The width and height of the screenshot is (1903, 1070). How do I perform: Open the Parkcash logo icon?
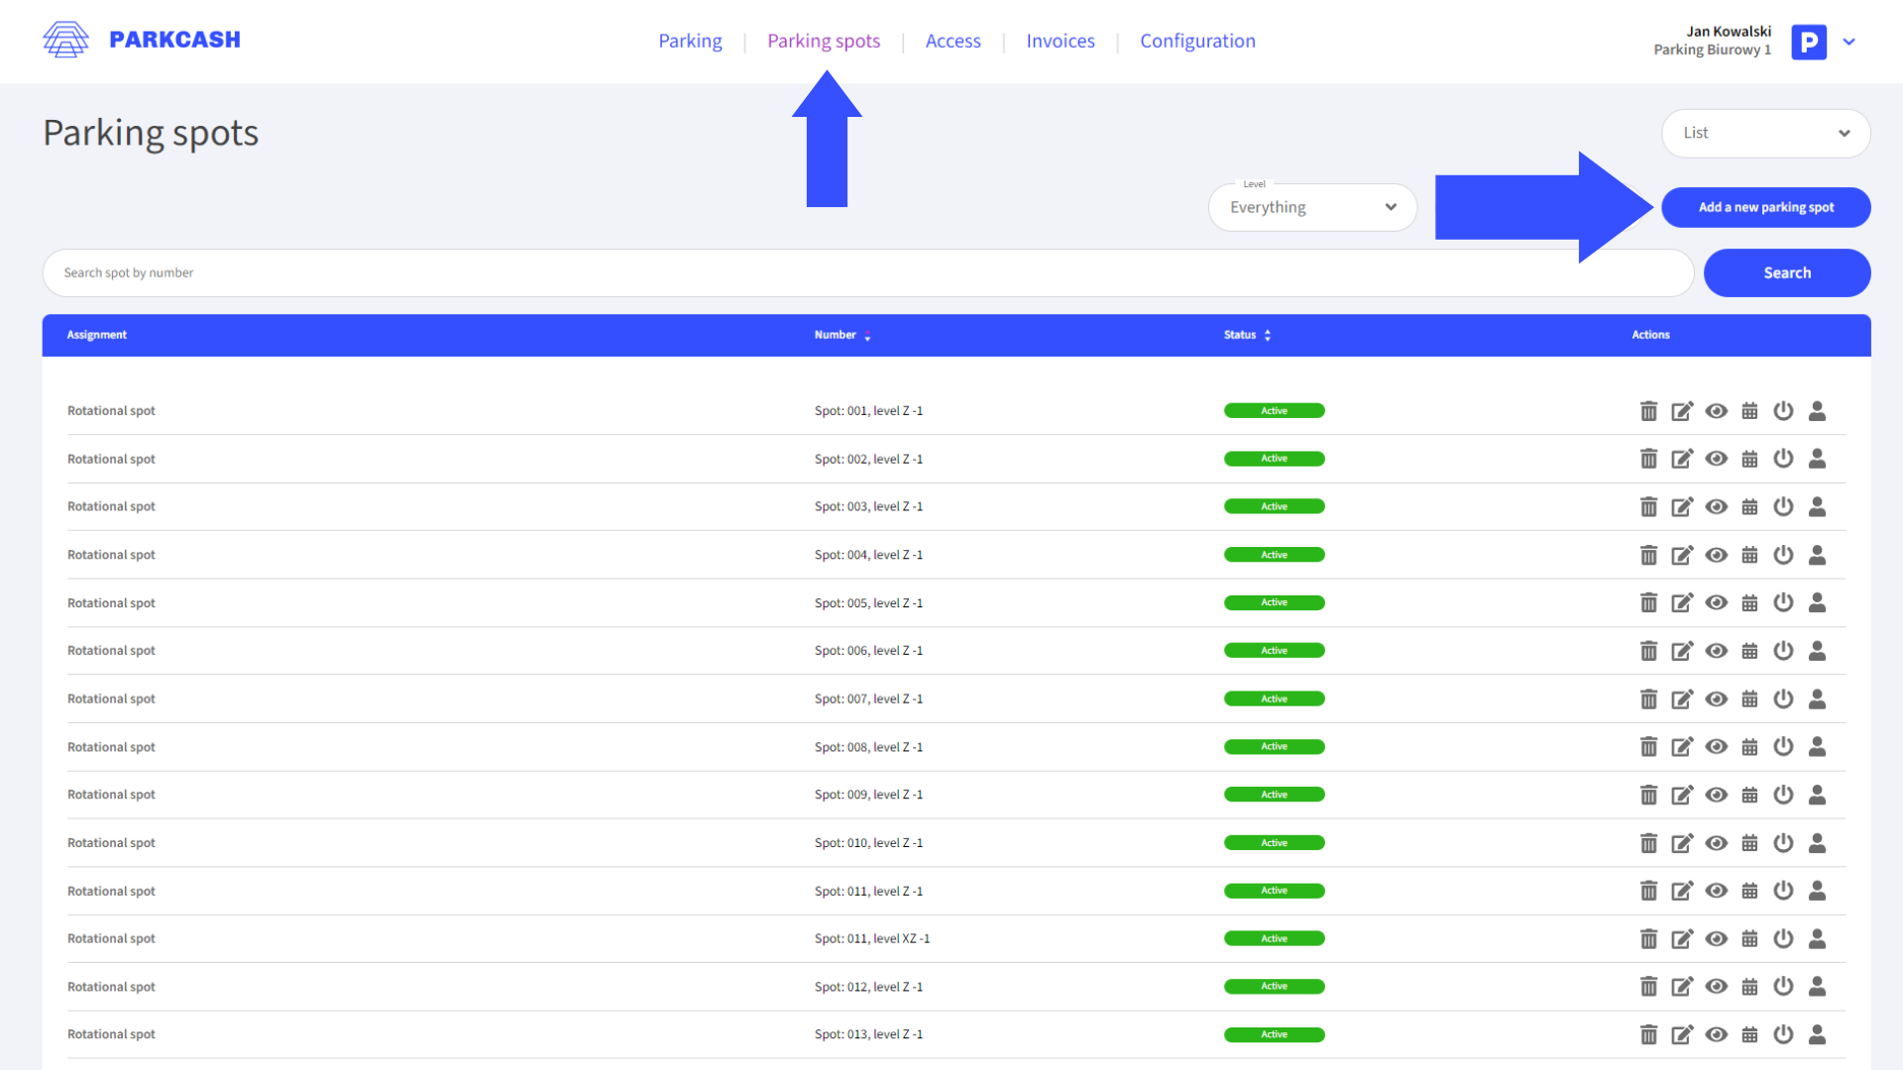pos(65,40)
